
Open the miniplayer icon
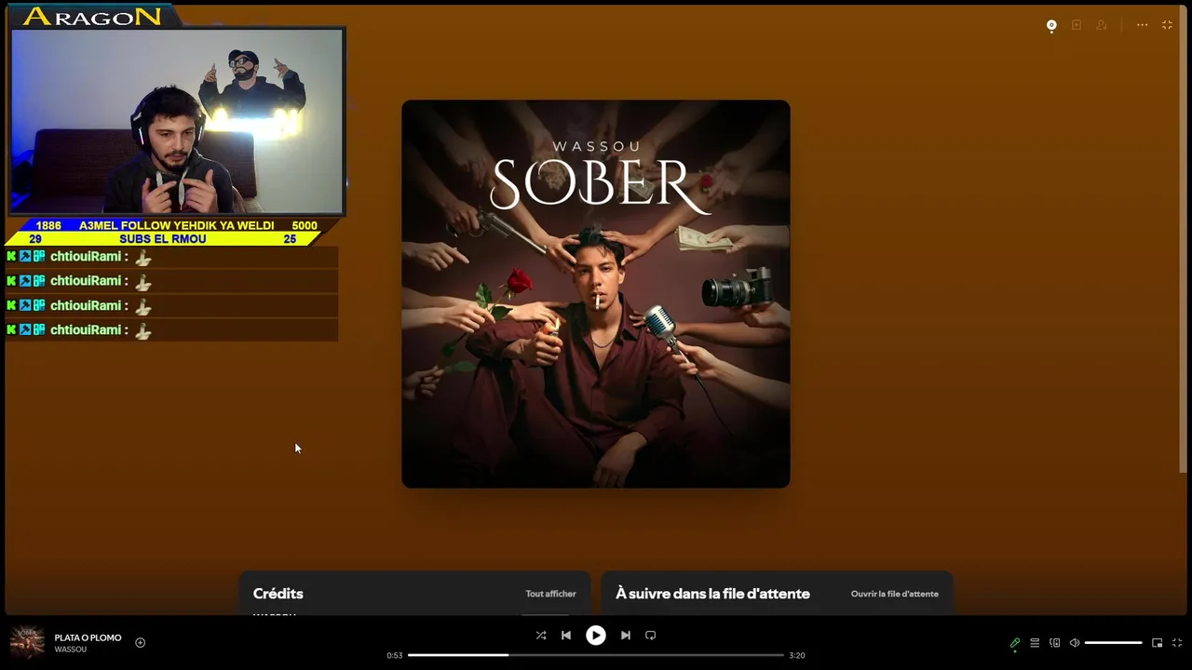point(1158,643)
